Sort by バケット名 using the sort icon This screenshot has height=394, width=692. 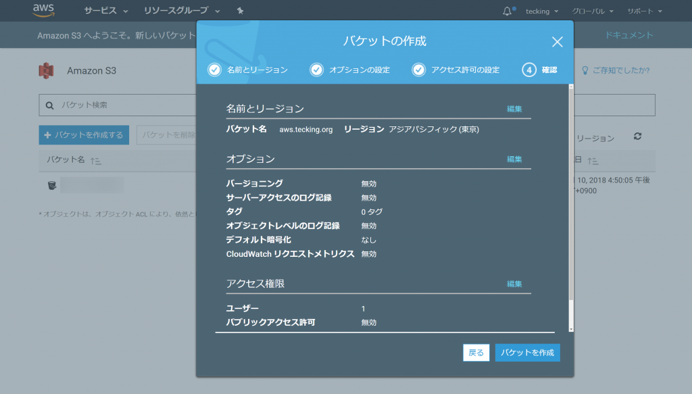pos(96,161)
